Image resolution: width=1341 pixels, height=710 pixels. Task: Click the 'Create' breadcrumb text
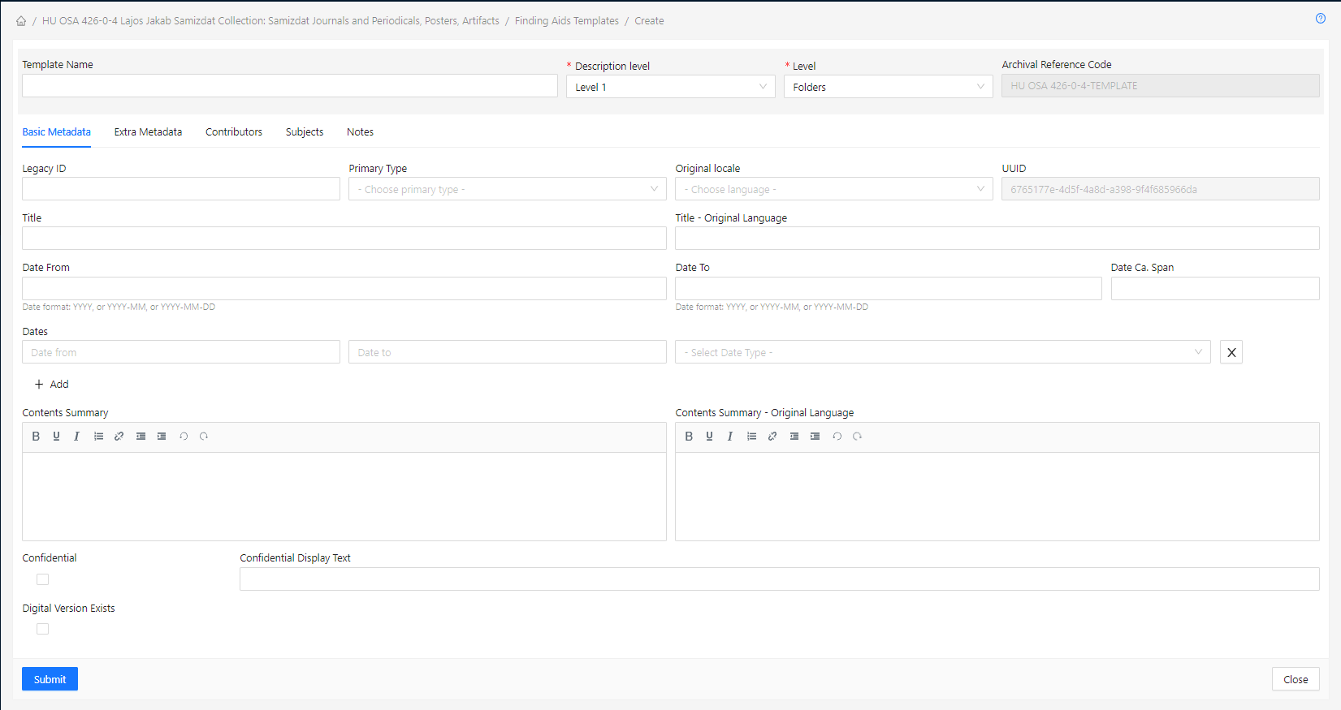649,21
